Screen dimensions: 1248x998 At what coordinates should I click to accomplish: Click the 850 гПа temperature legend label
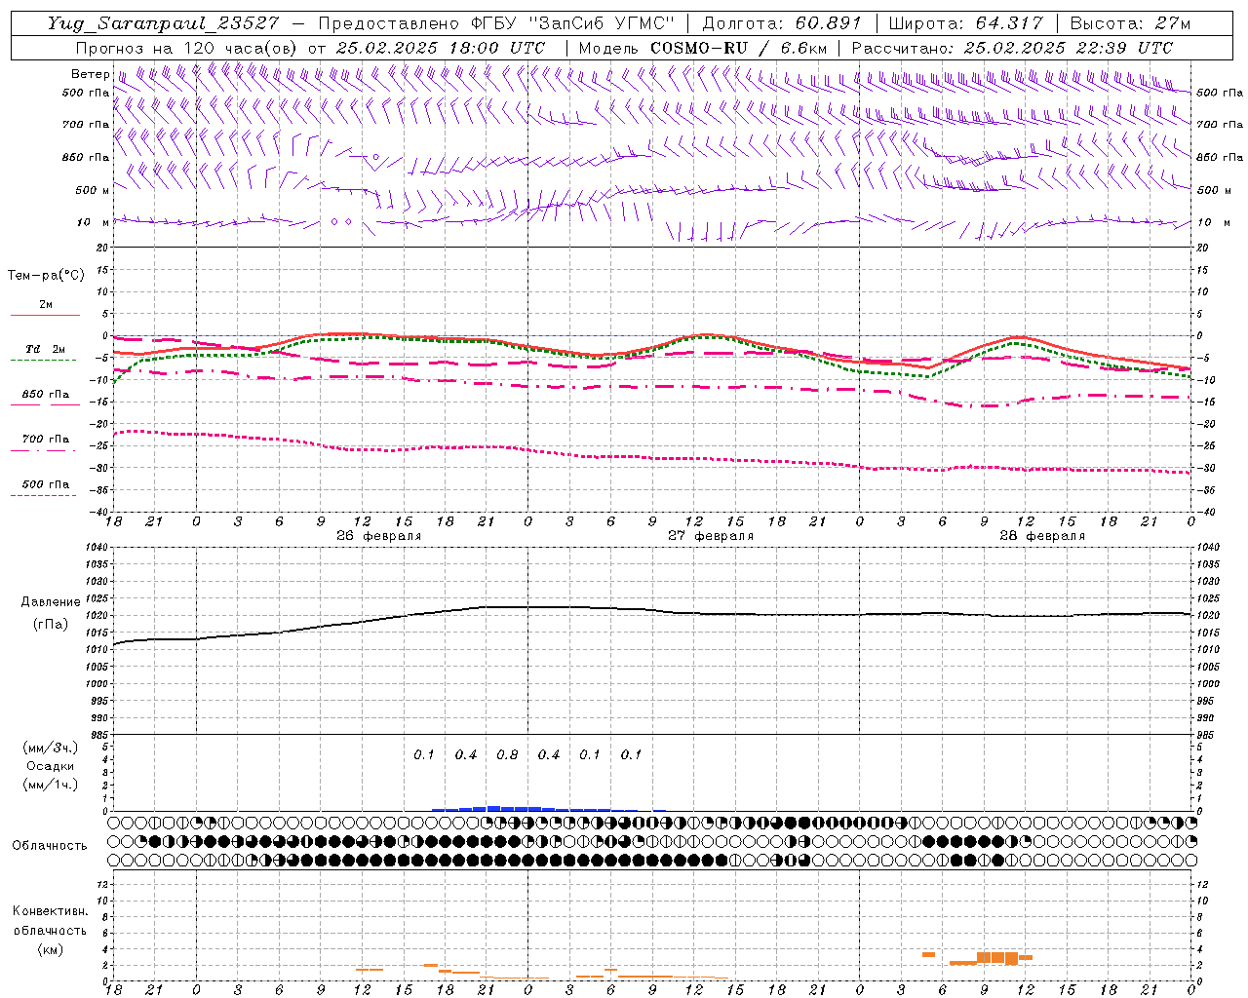[46, 395]
